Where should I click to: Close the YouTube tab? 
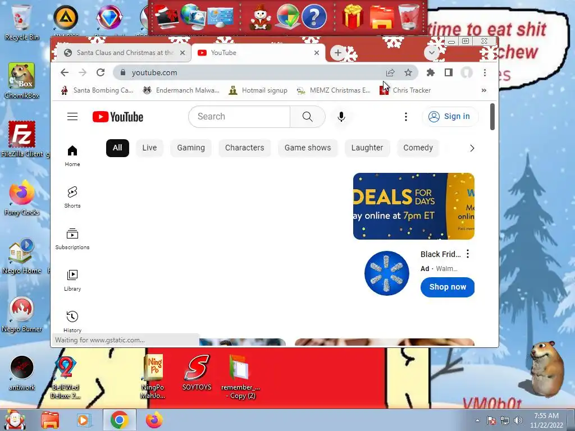(317, 53)
